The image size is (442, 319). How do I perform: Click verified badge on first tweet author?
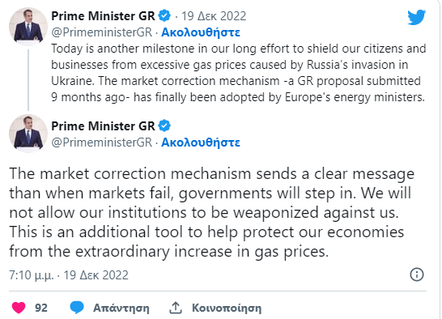[x=164, y=15]
